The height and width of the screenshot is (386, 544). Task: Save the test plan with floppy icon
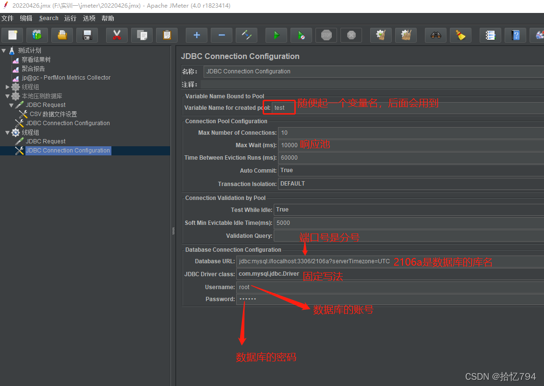(87, 35)
